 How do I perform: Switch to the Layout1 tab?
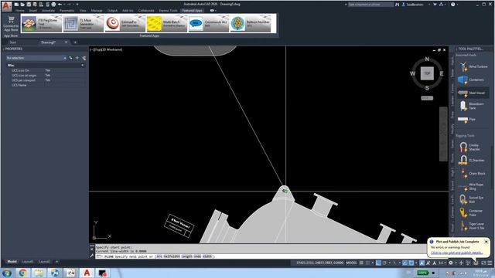(27, 262)
